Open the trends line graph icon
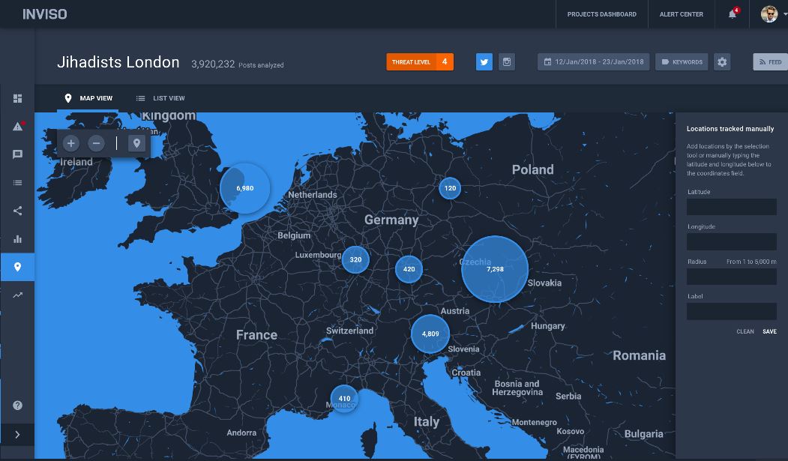 point(17,295)
